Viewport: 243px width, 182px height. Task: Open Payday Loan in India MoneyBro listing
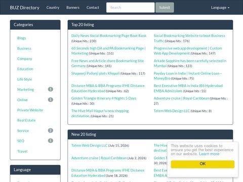188,76
